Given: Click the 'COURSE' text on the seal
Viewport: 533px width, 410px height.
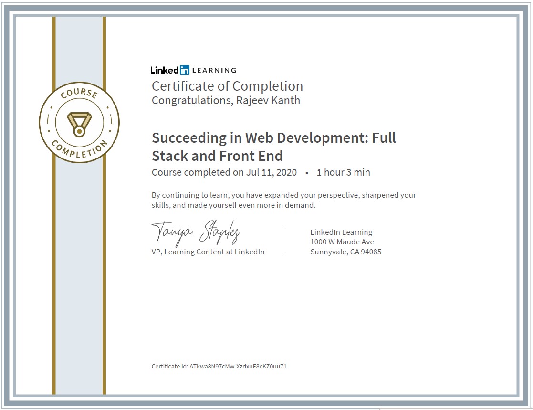Looking at the screenshot, I should 79,93.
